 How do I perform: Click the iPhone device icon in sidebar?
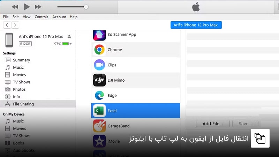9,40
